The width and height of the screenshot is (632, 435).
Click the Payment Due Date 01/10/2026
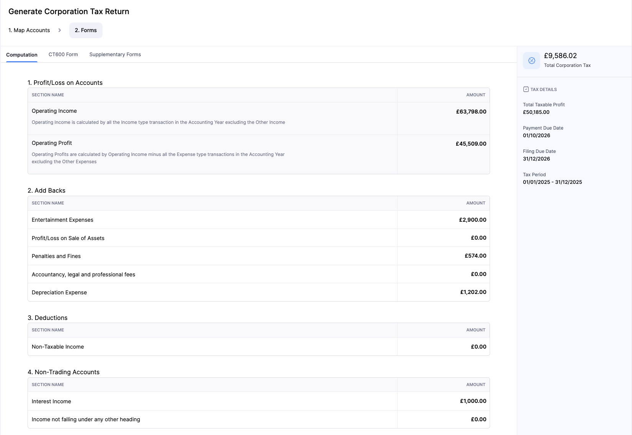(536, 136)
